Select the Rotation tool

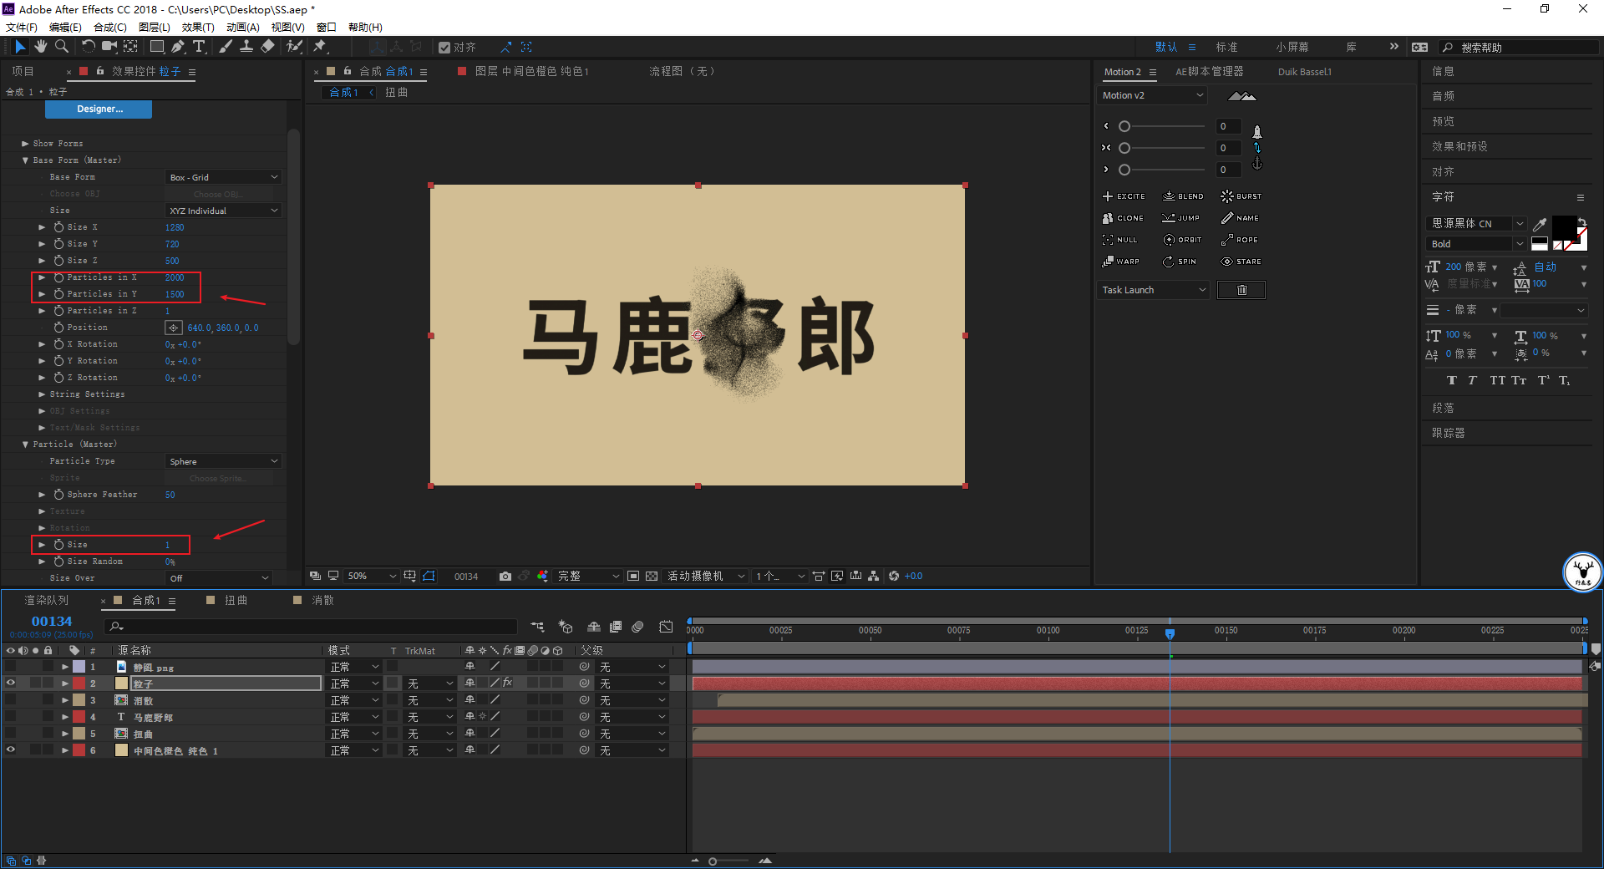[89, 47]
